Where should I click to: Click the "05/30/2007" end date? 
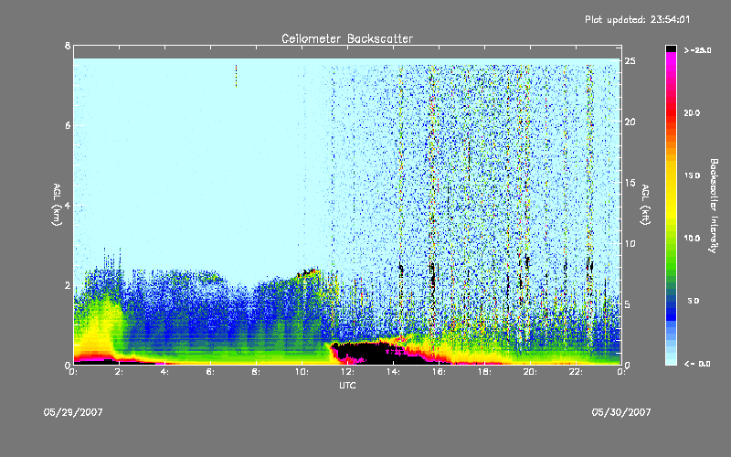(621, 412)
